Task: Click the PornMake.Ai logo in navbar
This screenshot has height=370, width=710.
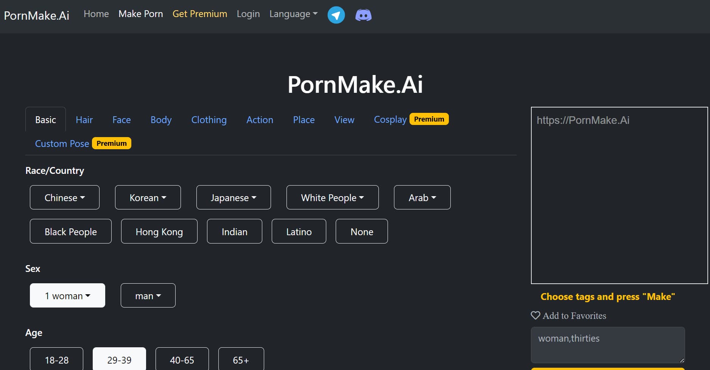Action: click(x=37, y=16)
